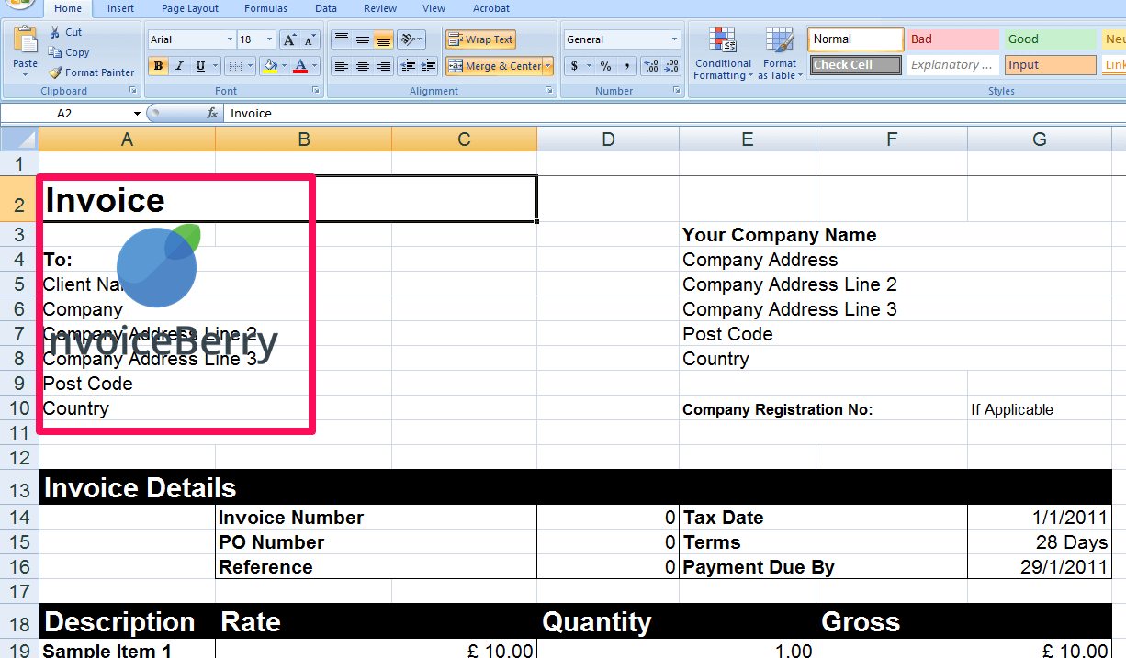The image size is (1126, 658).
Task: Open the Number dialog launcher
Action: pos(677,91)
